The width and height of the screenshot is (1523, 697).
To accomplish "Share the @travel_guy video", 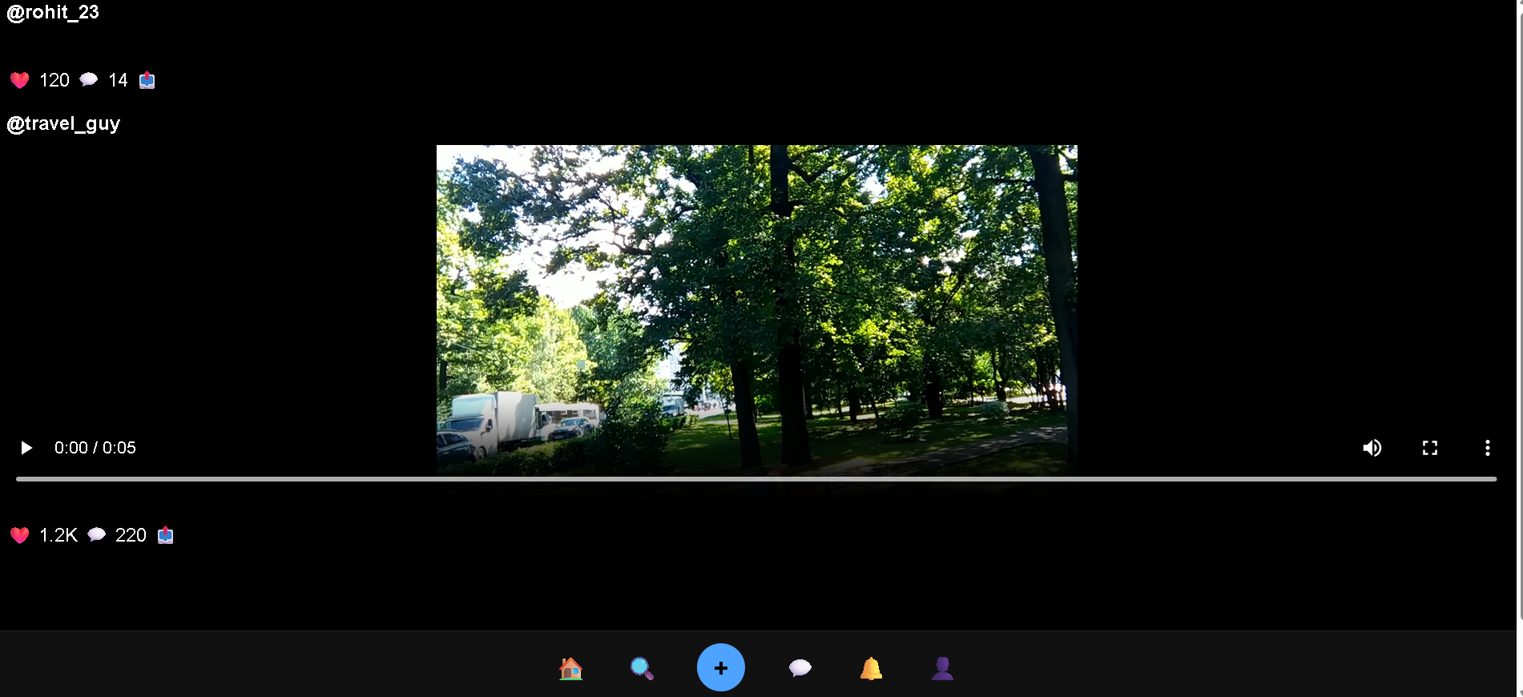I will tap(165, 535).
